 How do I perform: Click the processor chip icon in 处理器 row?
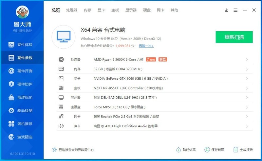[61, 59]
